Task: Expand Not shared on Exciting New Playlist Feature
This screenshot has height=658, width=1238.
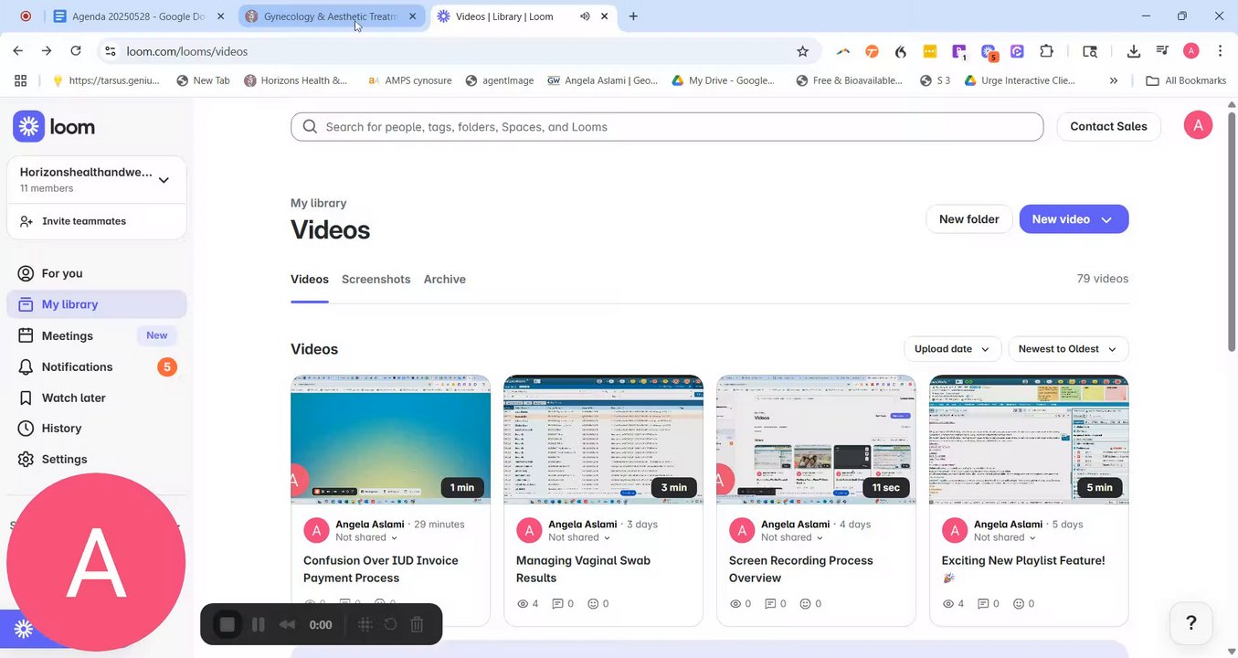Action: 1005,537
